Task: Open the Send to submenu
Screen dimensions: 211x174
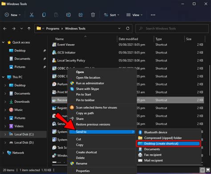Action: [x=102, y=132]
